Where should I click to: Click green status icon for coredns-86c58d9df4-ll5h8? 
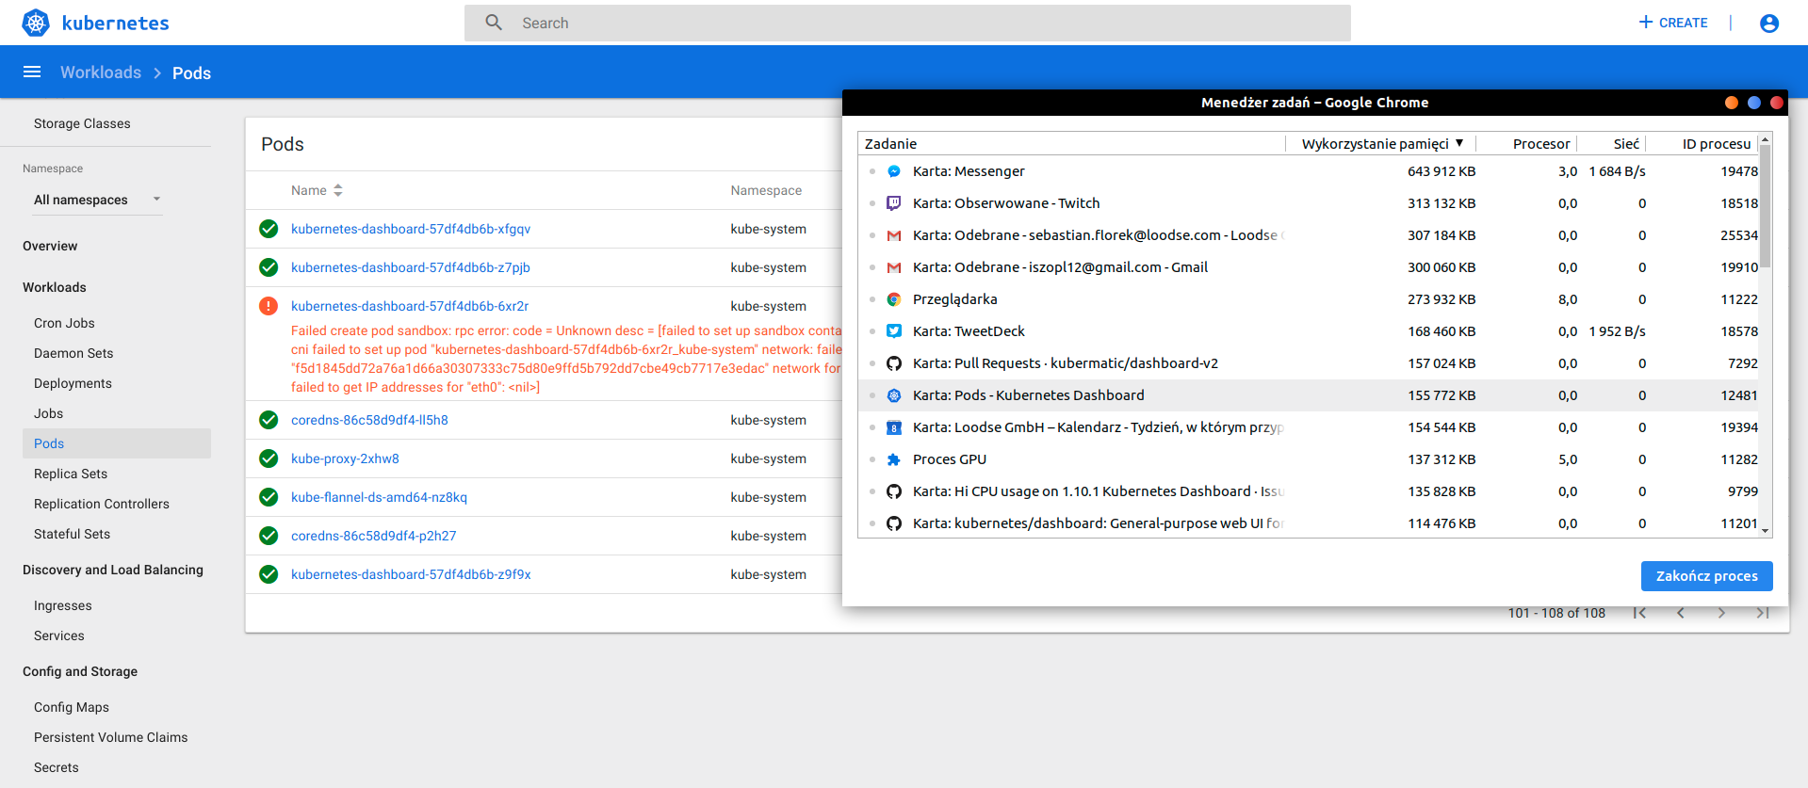[269, 420]
